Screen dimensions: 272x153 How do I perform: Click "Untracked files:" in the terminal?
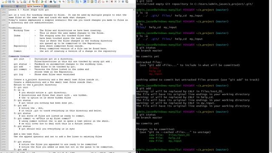coord(149,62)
